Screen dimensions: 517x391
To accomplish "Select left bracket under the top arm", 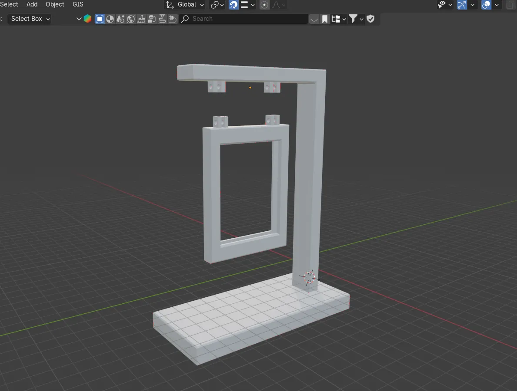I will click(x=217, y=86).
